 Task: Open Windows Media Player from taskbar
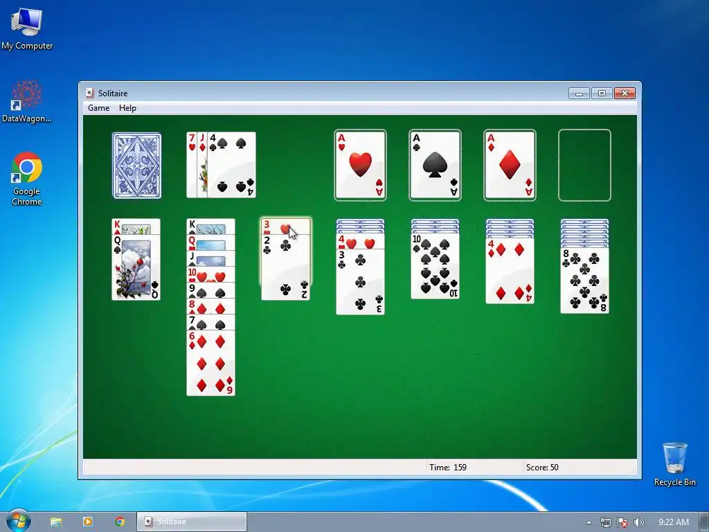click(x=88, y=522)
